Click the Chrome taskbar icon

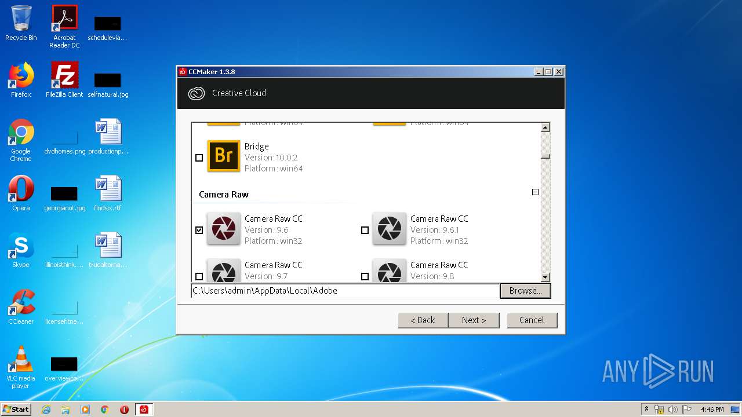point(105,409)
